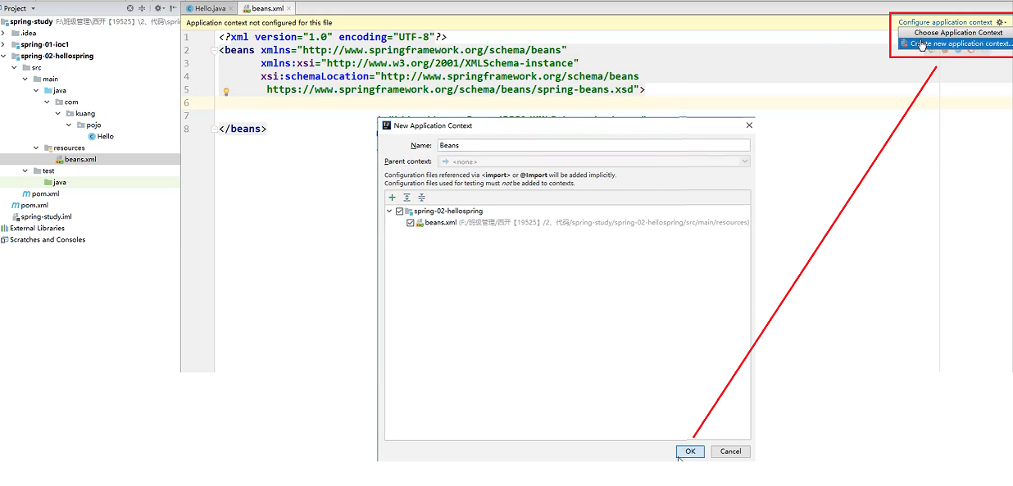This screenshot has width=1013, height=486.
Task: Click the Configure application context link
Action: [x=945, y=22]
